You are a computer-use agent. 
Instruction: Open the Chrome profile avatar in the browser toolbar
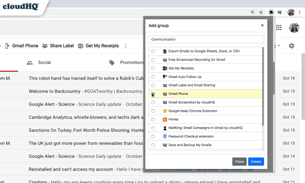[x=291, y=13]
